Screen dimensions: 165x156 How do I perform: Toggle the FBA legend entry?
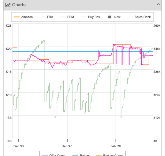tap(46, 17)
